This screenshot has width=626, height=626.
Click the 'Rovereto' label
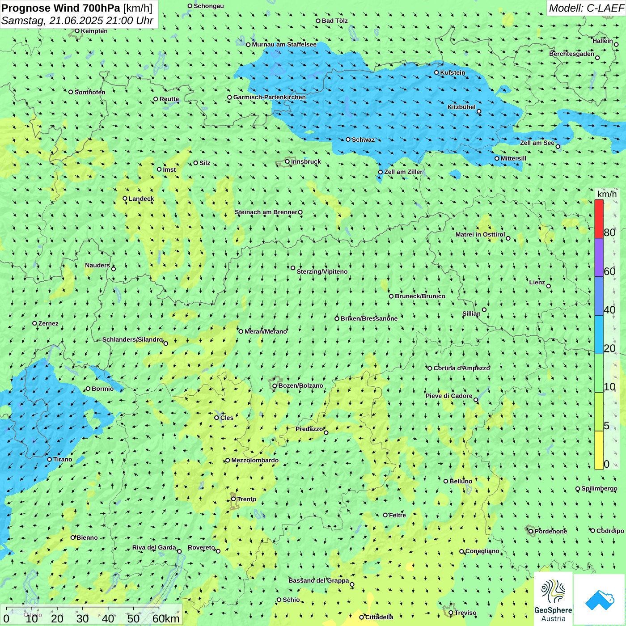pyautogui.click(x=202, y=547)
